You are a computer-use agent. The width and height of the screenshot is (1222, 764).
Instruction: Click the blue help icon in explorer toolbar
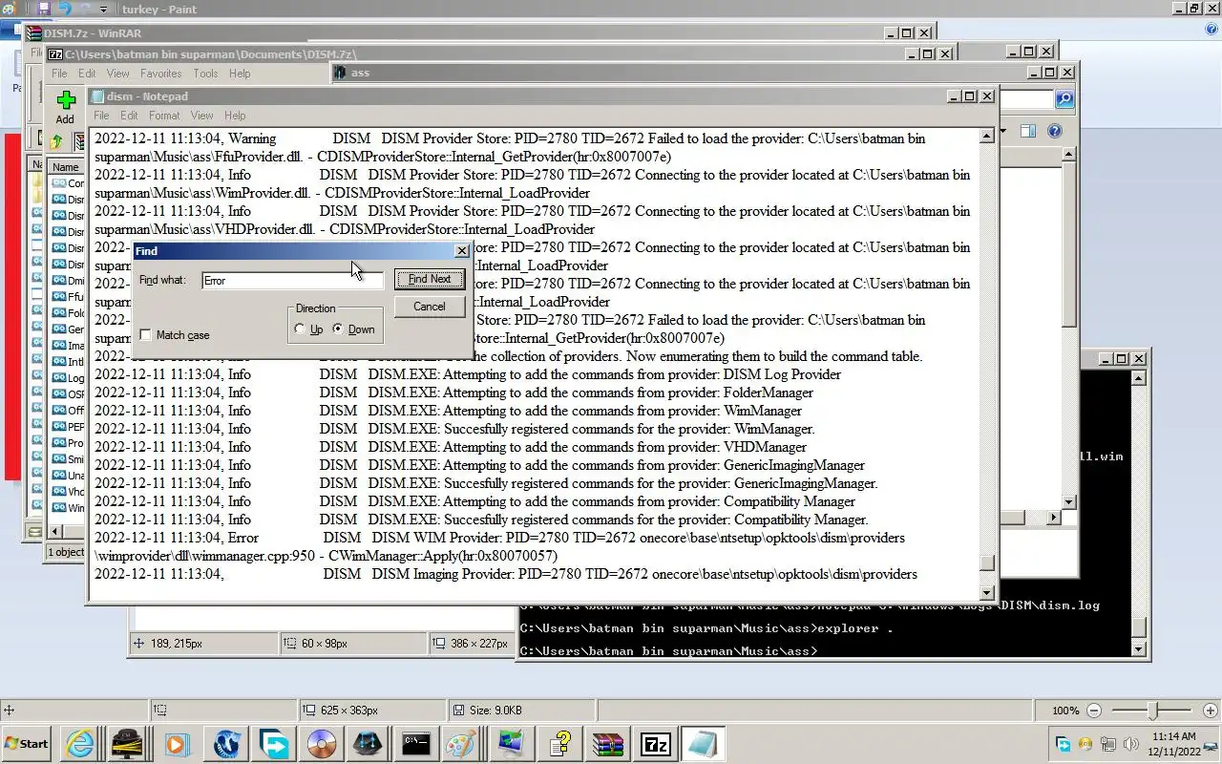(1055, 132)
